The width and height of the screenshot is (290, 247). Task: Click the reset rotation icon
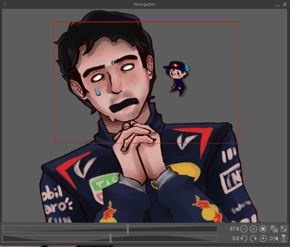(x=263, y=238)
